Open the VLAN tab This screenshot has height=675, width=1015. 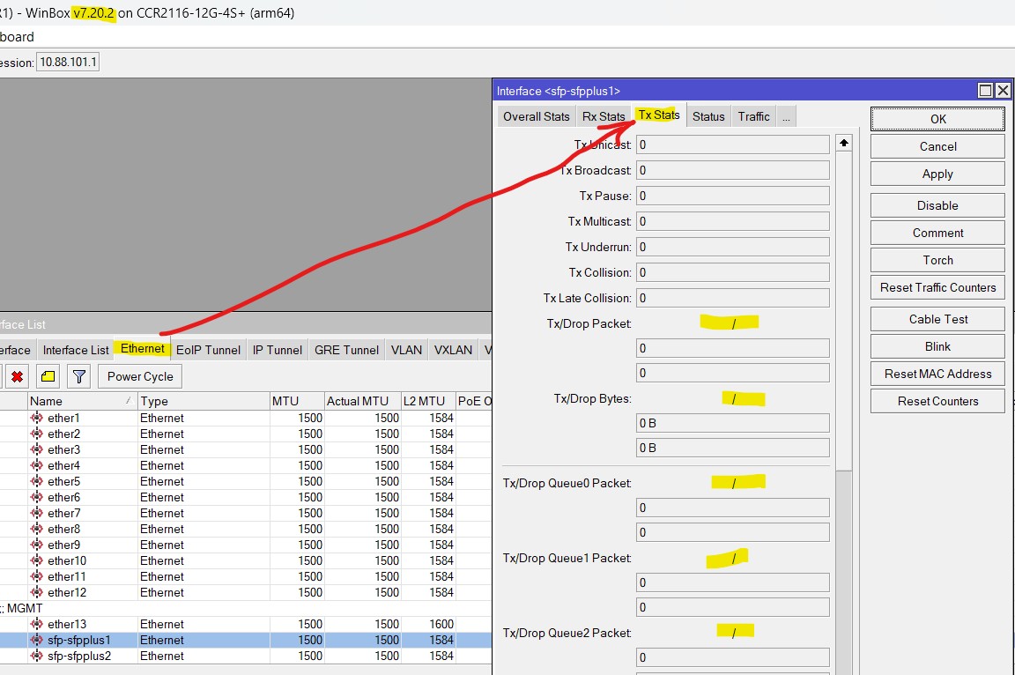406,350
